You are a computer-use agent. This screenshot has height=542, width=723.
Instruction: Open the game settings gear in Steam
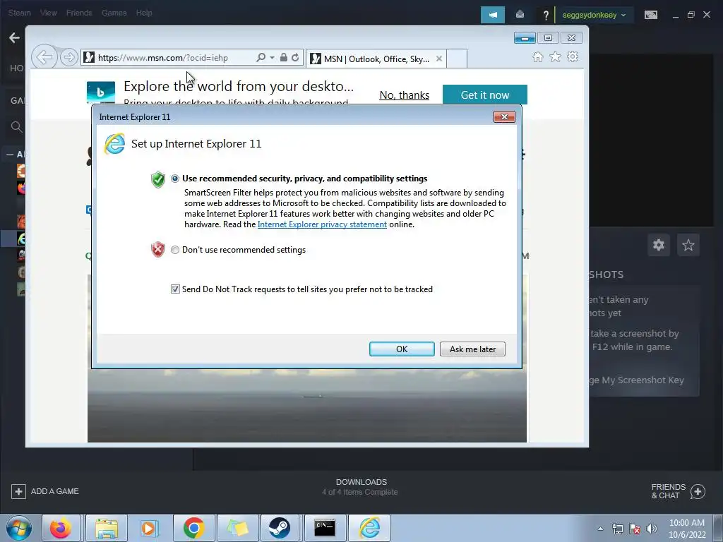(x=659, y=245)
